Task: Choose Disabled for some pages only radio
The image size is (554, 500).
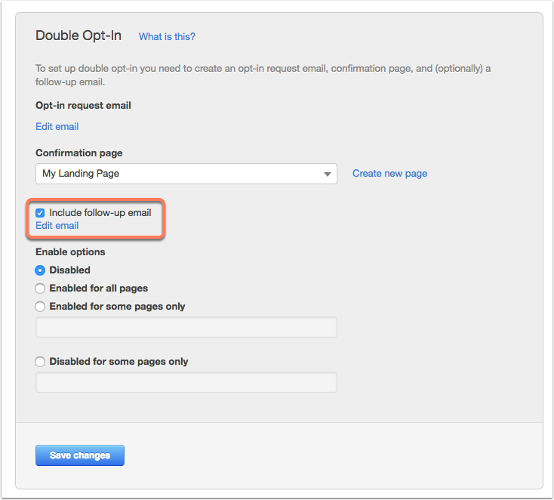Action: 40,361
